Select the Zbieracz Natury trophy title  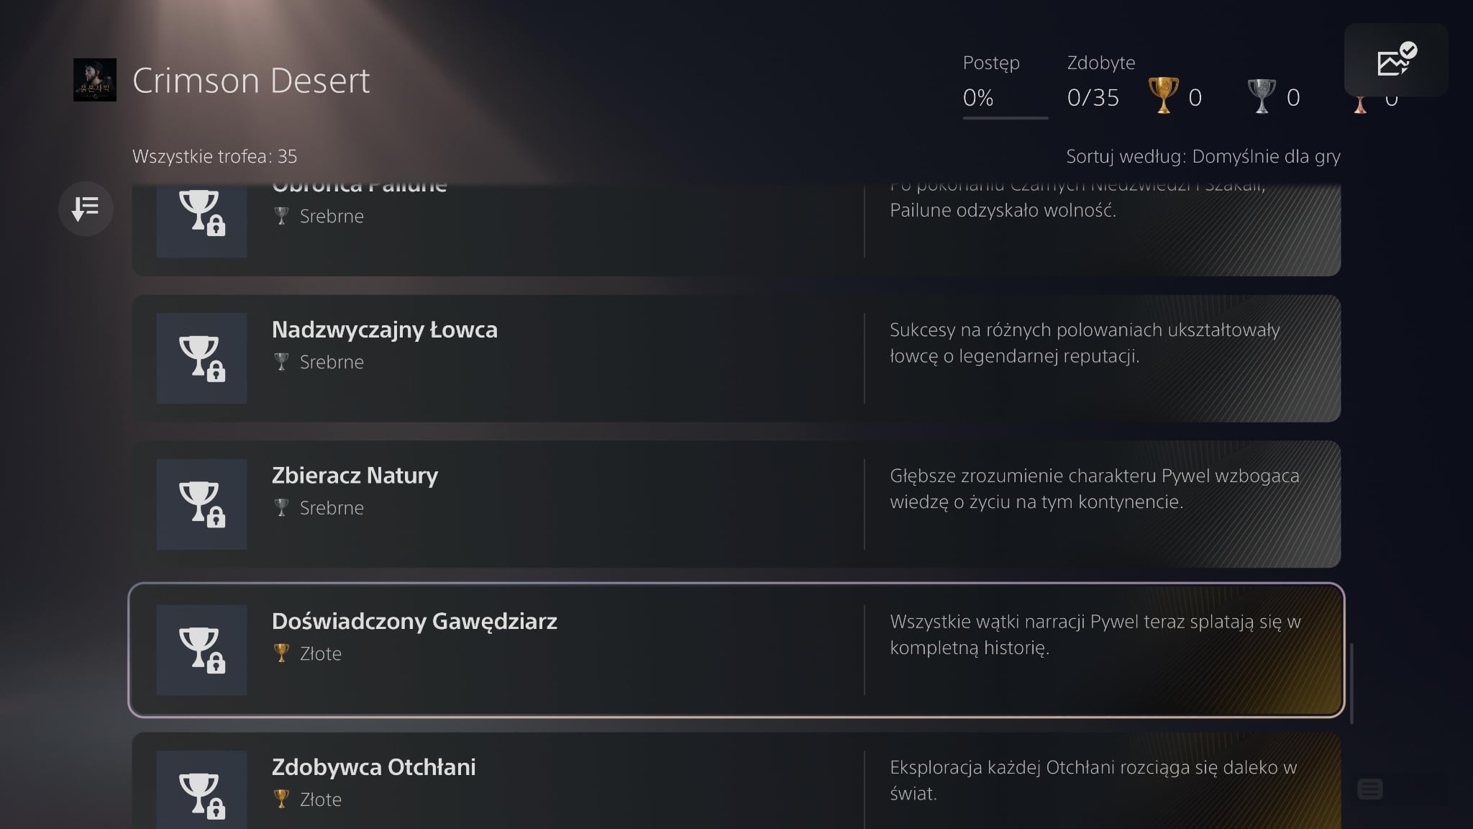355,476
